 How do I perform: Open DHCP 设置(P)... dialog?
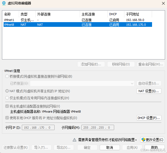point(149,118)
